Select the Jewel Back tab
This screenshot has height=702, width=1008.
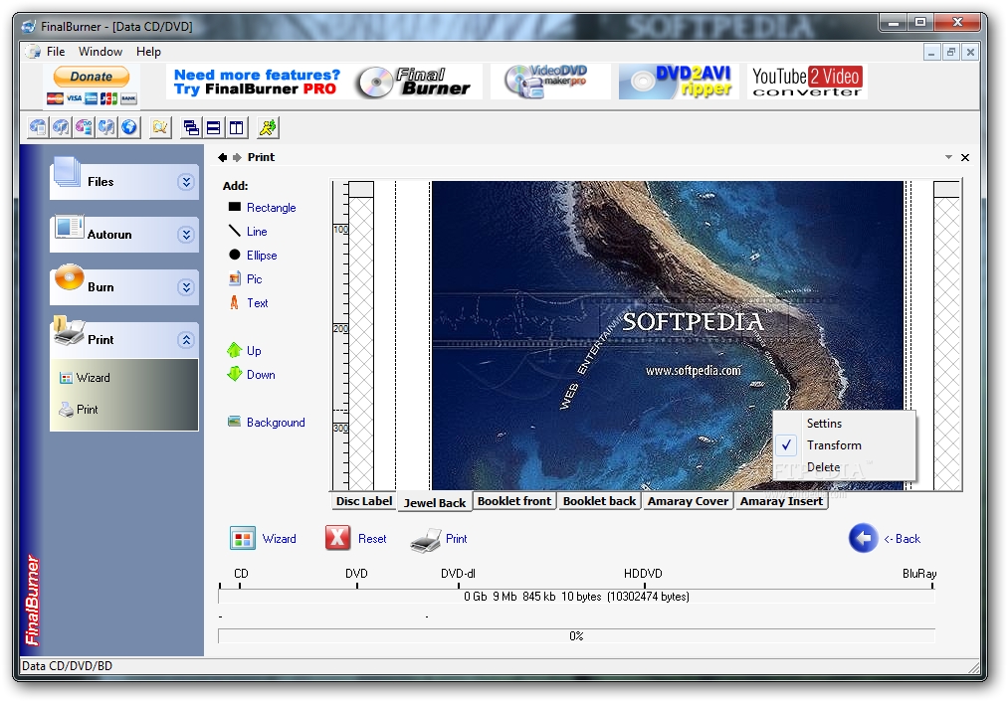click(435, 502)
